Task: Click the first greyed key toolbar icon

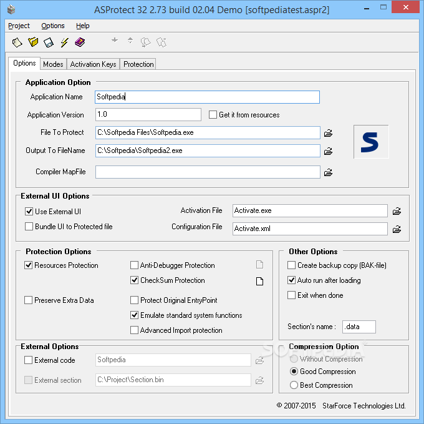Action: pos(145,42)
